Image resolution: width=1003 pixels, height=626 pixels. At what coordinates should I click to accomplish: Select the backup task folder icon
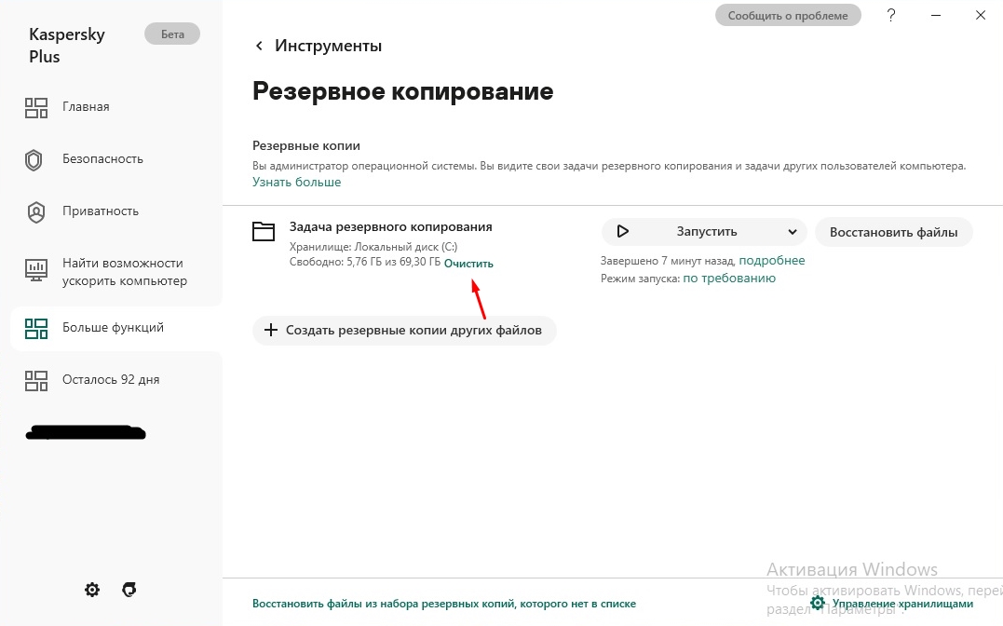pyautogui.click(x=263, y=231)
